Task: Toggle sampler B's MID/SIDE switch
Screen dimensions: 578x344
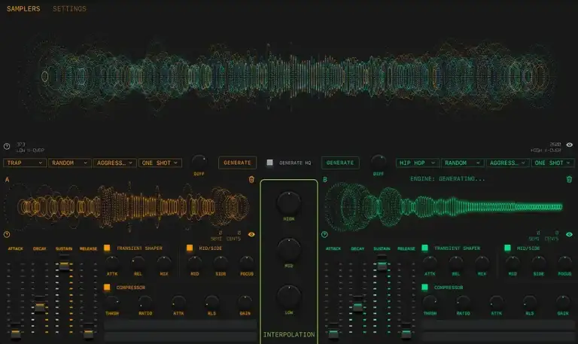Action: pyautogui.click(x=507, y=248)
